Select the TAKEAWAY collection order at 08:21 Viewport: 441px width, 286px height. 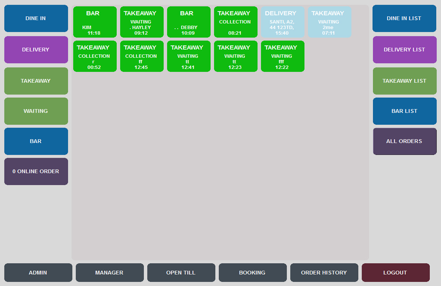pyautogui.click(x=235, y=22)
